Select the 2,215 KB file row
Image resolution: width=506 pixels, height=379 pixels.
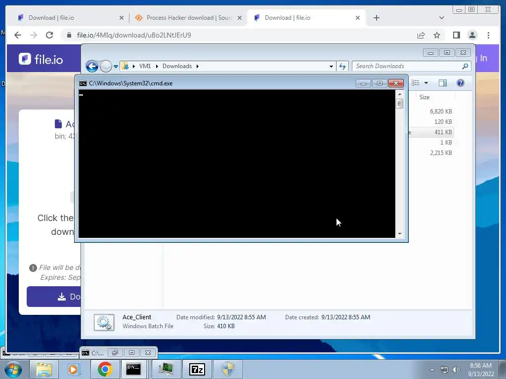pyautogui.click(x=441, y=153)
